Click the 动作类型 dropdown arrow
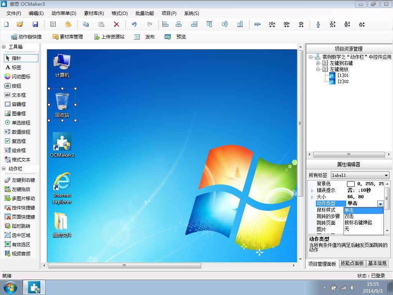 click(x=380, y=204)
